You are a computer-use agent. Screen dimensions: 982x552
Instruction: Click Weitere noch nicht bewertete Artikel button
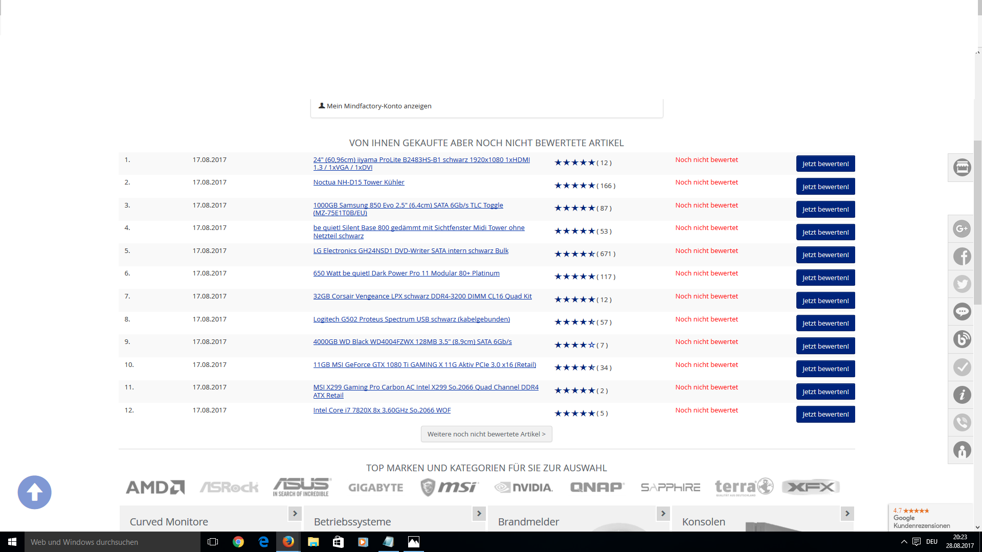point(486,434)
